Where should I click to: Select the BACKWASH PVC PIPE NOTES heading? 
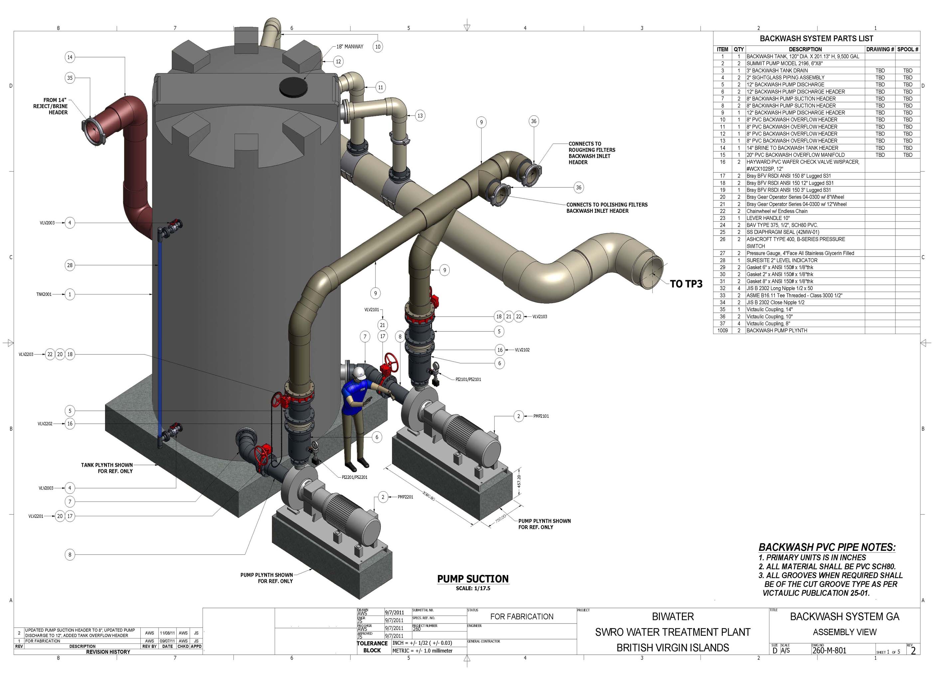click(x=827, y=547)
